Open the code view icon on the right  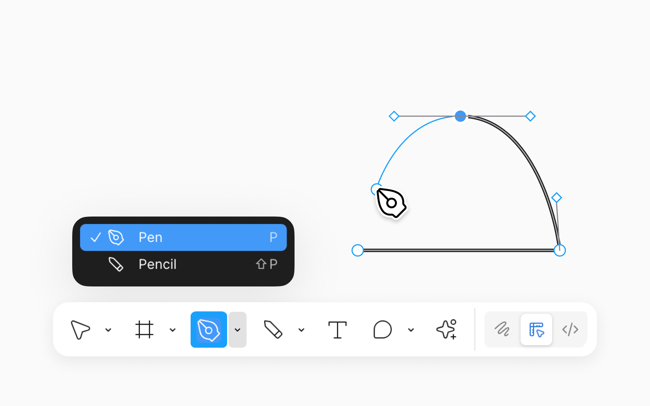coord(570,330)
